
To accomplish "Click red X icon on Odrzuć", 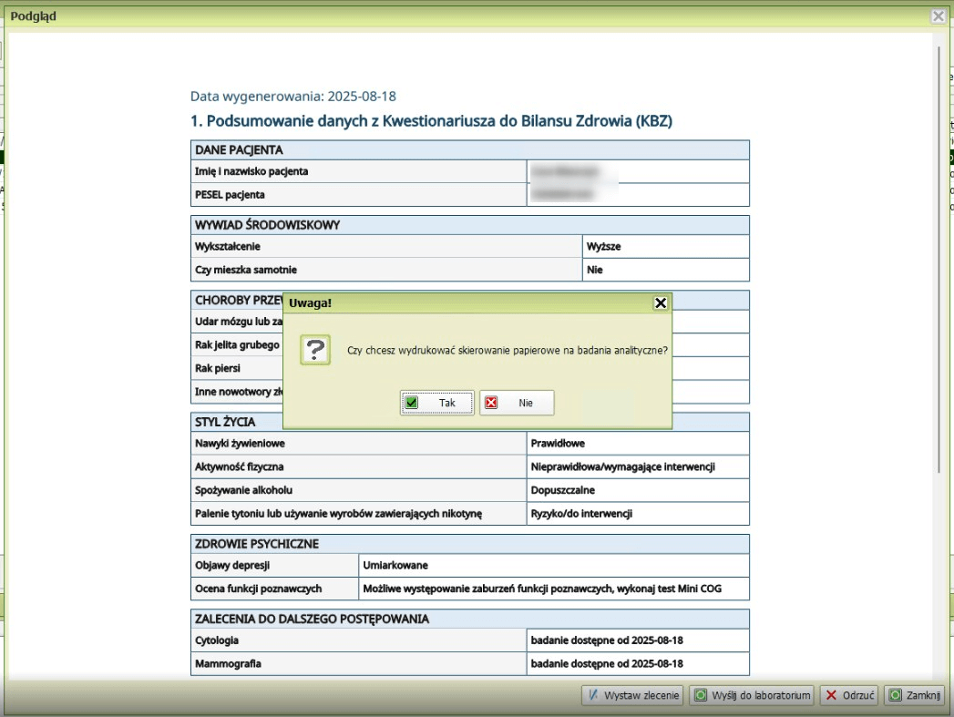I will pyautogui.click(x=831, y=694).
